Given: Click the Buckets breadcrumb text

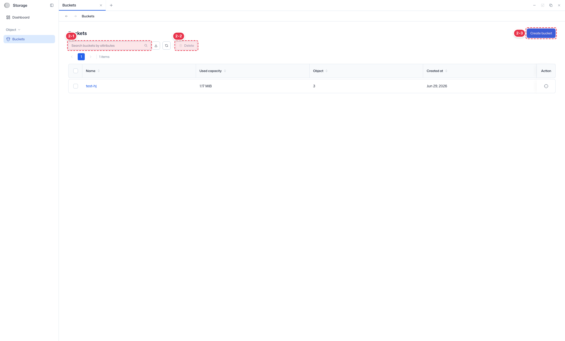Looking at the screenshot, I should tap(88, 16).
